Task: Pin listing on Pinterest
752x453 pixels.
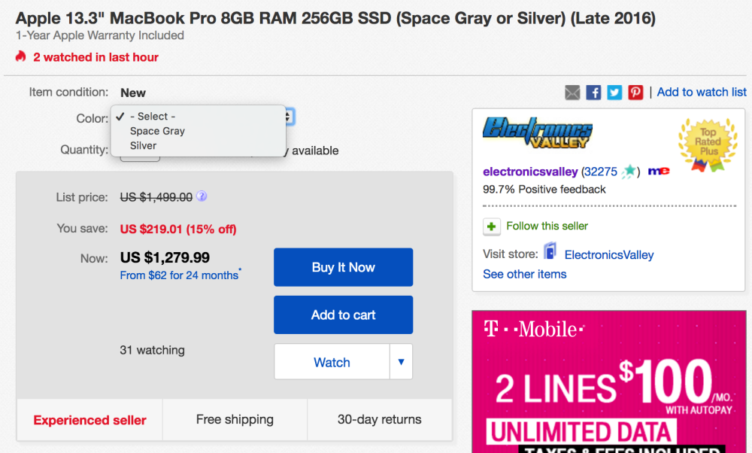Action: [636, 93]
